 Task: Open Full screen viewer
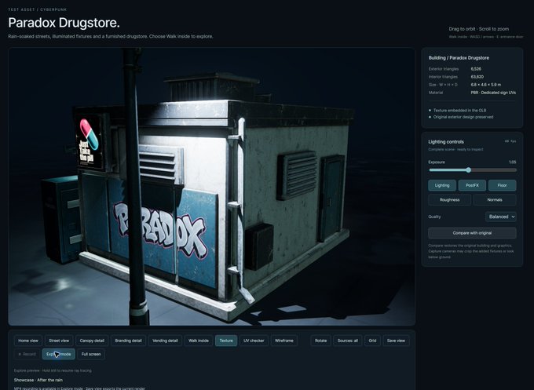pos(91,354)
